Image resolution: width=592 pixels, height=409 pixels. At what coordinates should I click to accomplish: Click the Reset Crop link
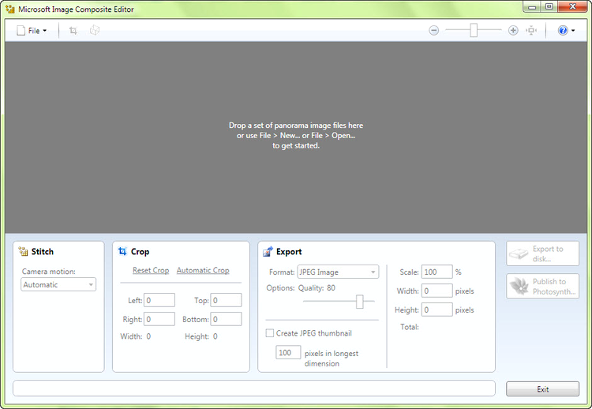(x=151, y=270)
